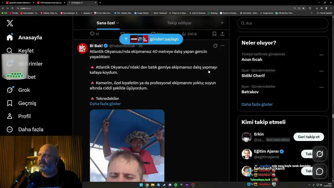The width and height of the screenshot is (334, 188).
Task: Open Chrome extensions puzzle icon
Action: tap(310, 8)
